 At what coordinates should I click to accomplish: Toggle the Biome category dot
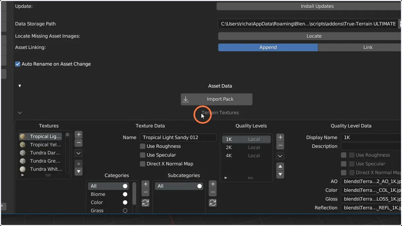pyautogui.click(x=125, y=194)
